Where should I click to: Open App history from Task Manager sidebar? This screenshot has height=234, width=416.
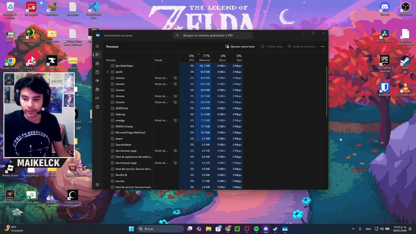click(97, 72)
